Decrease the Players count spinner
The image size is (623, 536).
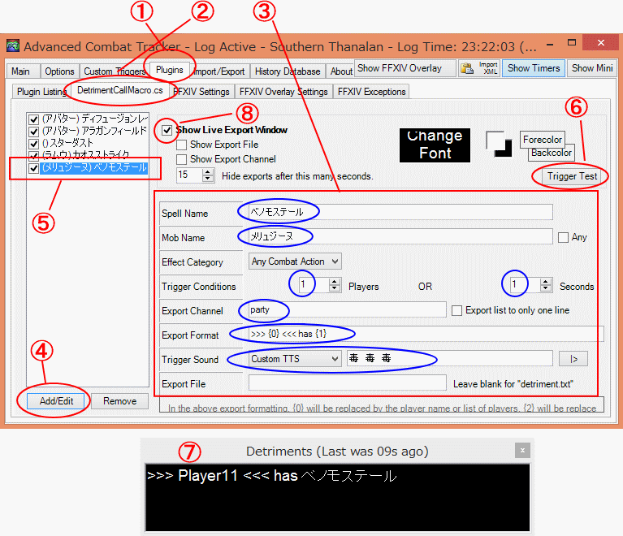(335, 289)
